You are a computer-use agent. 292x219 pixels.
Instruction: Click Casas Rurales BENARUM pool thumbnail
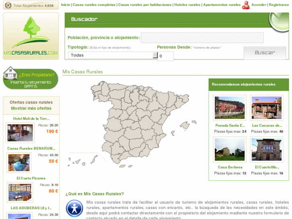click(x=19, y=162)
